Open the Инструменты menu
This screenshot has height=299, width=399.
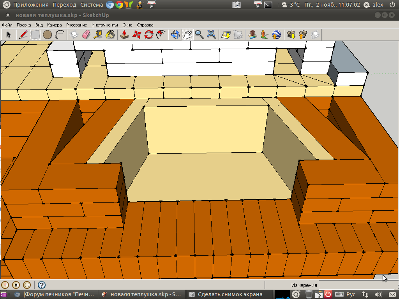coord(105,25)
